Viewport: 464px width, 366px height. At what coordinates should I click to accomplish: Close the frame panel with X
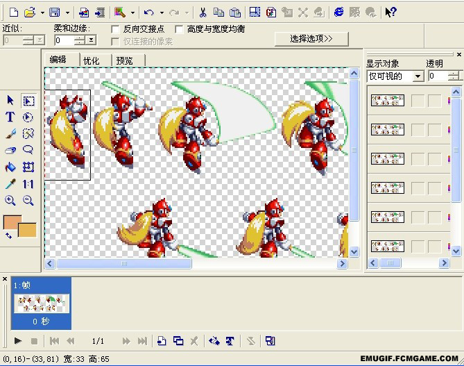pos(5,279)
